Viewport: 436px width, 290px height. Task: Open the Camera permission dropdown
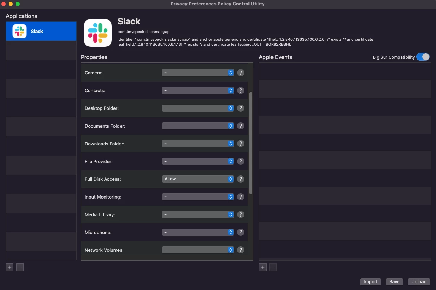(198, 73)
